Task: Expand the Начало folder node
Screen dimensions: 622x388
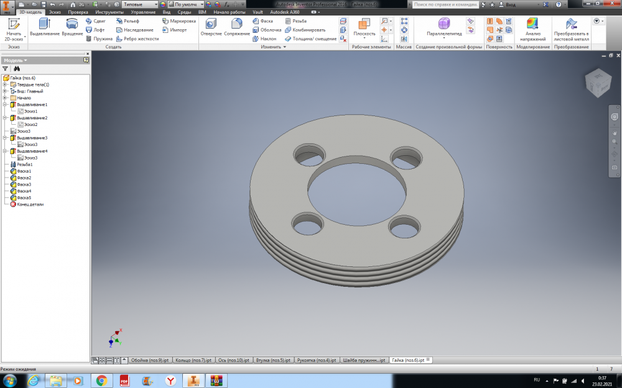Action: tap(5, 98)
